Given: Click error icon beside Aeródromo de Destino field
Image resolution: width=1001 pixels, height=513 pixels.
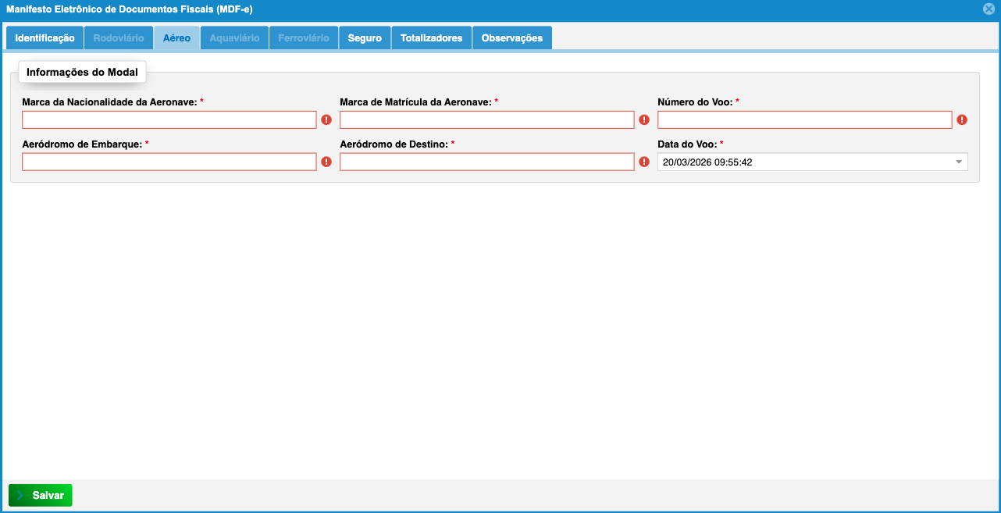Looking at the screenshot, I should [644, 162].
